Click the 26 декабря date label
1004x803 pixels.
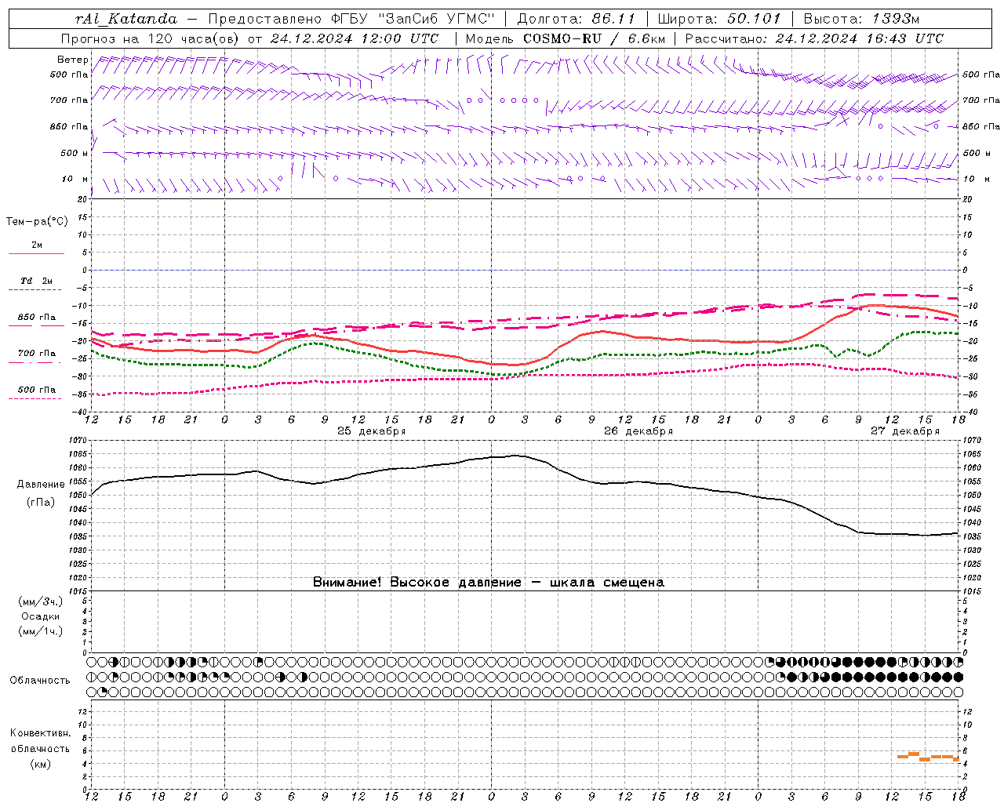[638, 431]
